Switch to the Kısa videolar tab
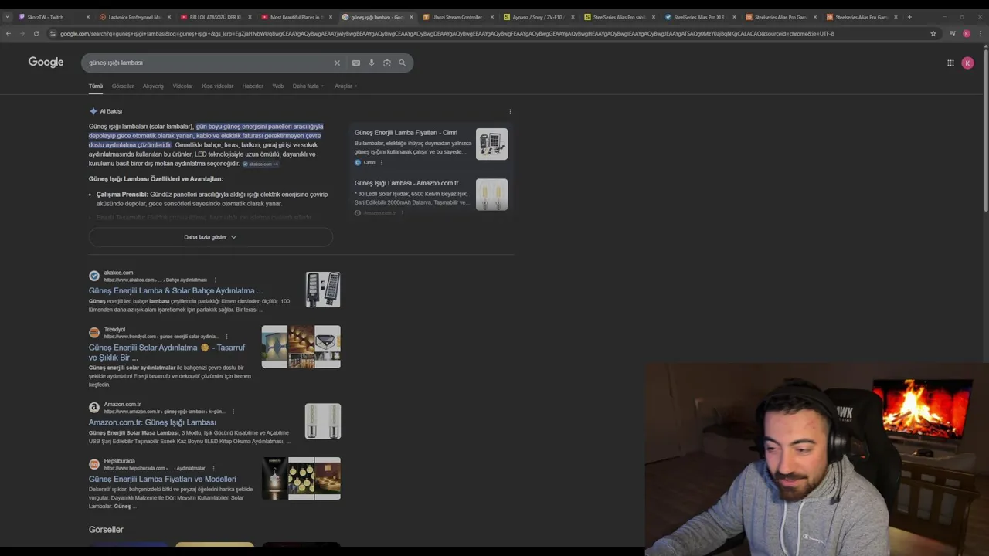This screenshot has height=556, width=989. tap(217, 86)
